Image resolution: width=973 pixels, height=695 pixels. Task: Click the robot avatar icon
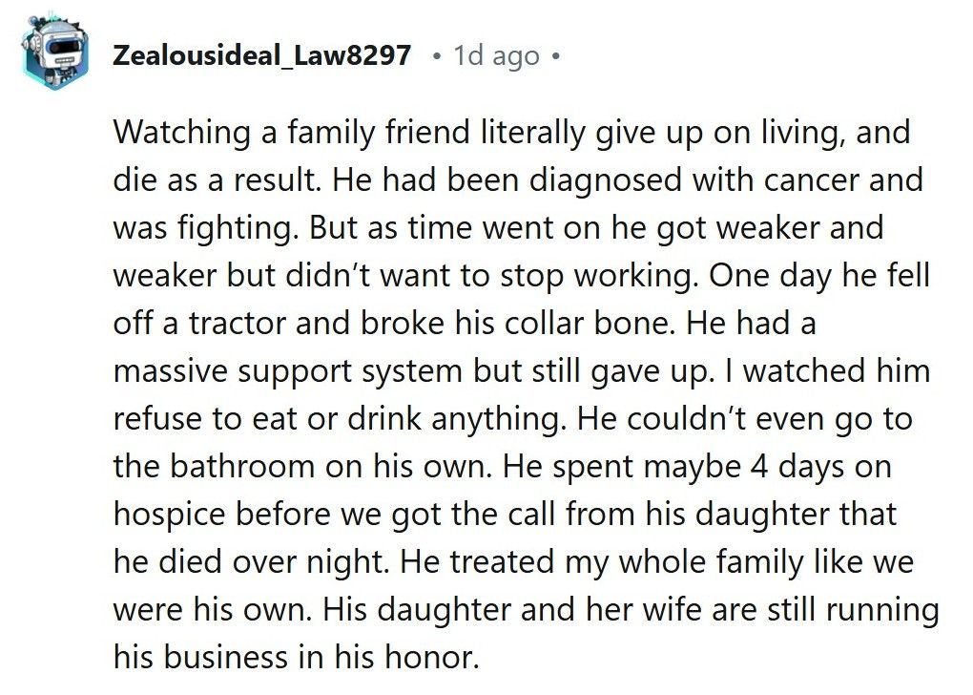pos(56,54)
